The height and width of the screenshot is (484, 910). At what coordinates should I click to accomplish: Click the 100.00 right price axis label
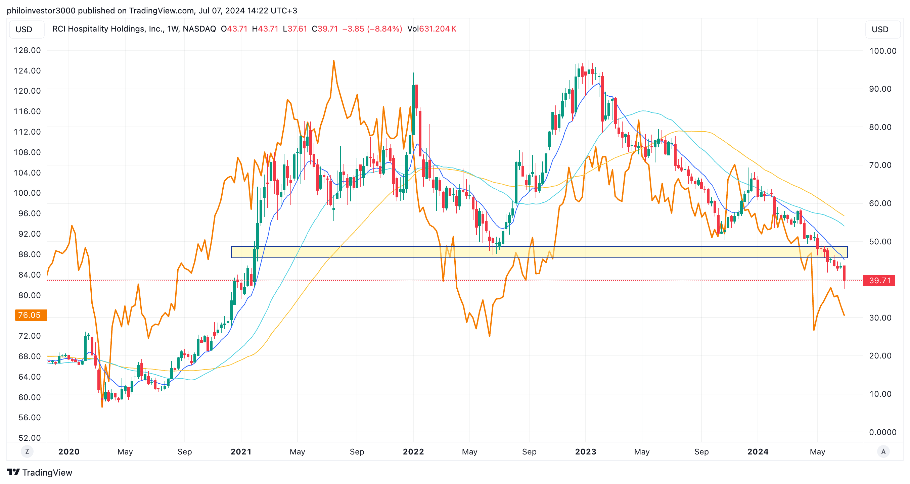(x=882, y=51)
